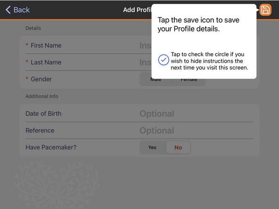The image size is (279, 209).
Task: Open the Date of Birth optional field
Action: [x=197, y=114]
